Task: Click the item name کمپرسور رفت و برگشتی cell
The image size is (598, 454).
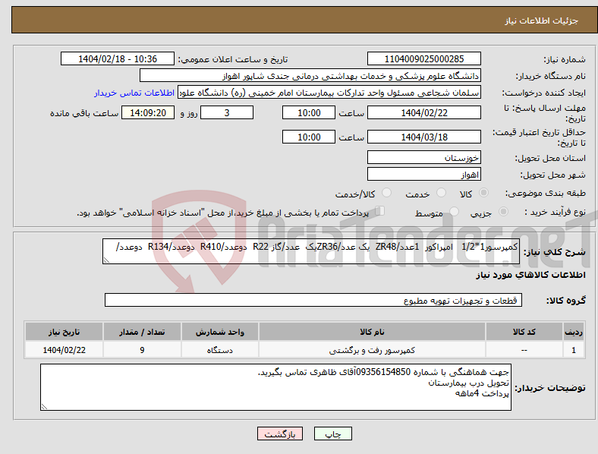Action: [372, 350]
